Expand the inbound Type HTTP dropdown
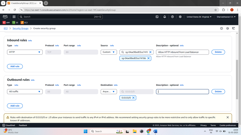The height and width of the screenshot is (135, 241). (x=25, y=52)
